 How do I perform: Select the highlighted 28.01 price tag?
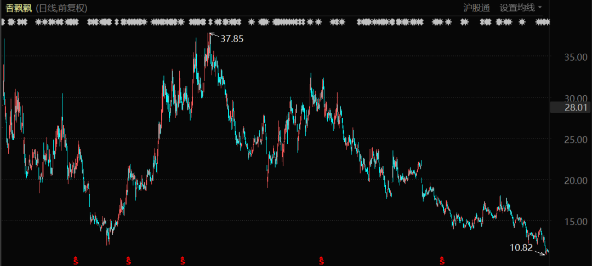click(x=576, y=107)
